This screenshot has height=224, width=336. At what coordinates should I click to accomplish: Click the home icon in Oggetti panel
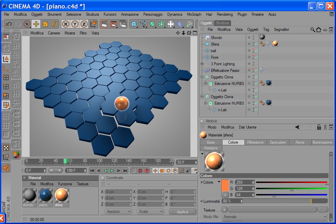(319, 30)
